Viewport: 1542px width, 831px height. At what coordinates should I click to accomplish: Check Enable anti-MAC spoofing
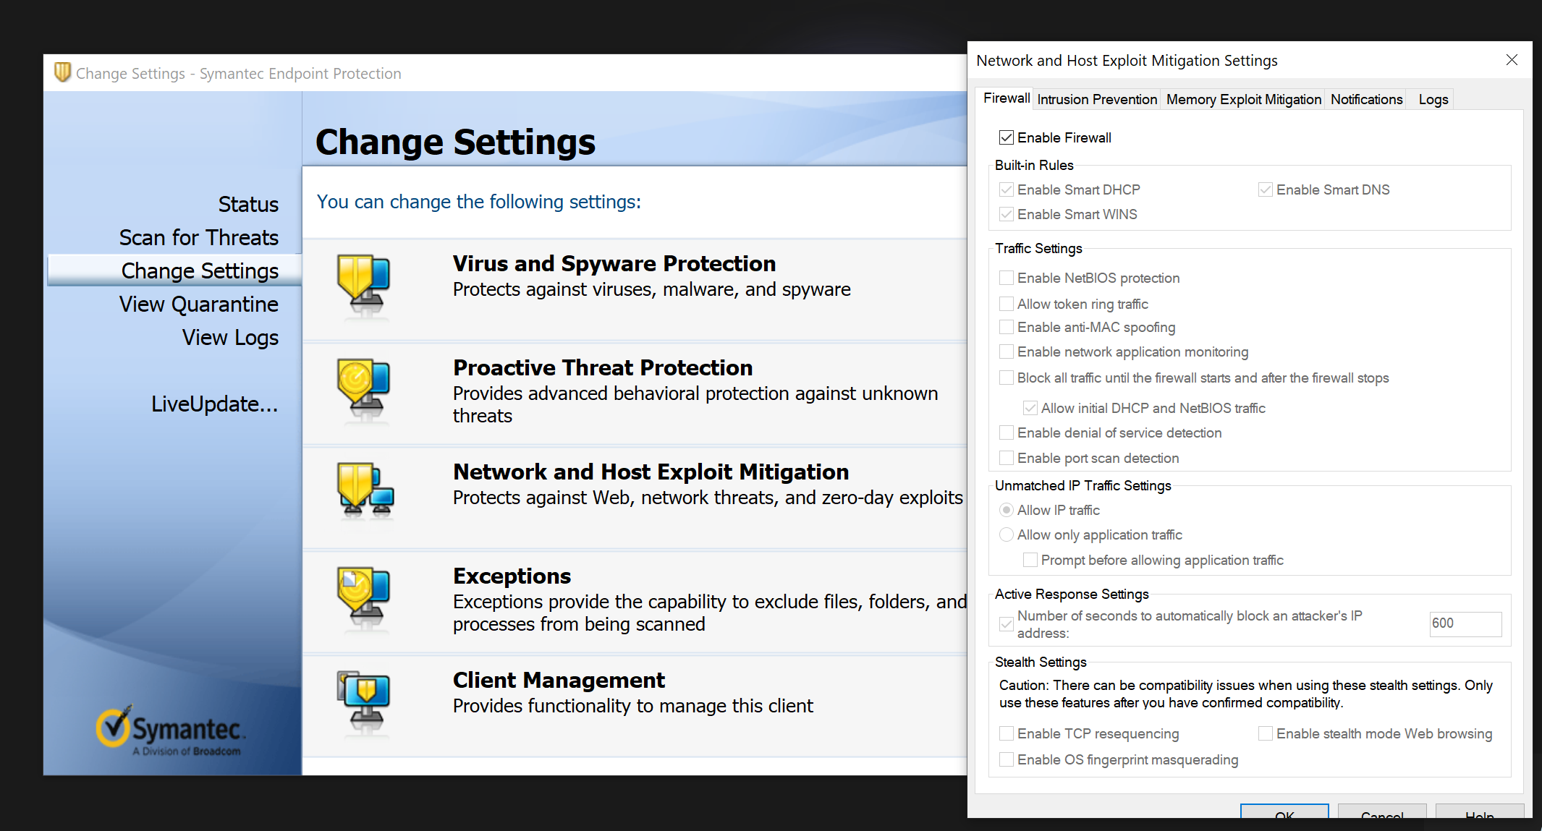(x=1007, y=327)
